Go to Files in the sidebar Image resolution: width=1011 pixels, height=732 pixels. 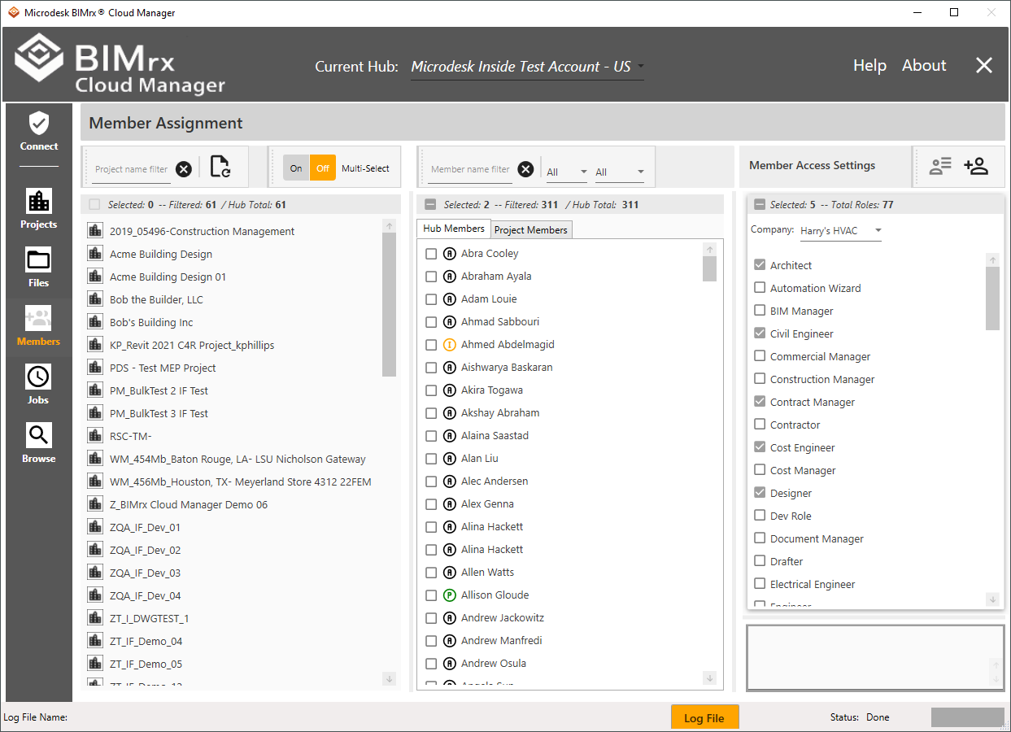click(39, 268)
